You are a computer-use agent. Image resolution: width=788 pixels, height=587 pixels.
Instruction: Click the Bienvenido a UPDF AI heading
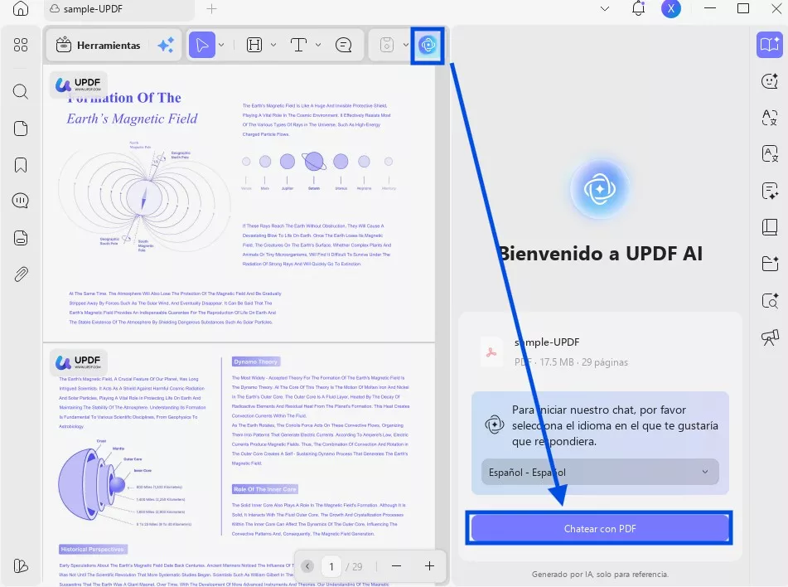pos(600,254)
